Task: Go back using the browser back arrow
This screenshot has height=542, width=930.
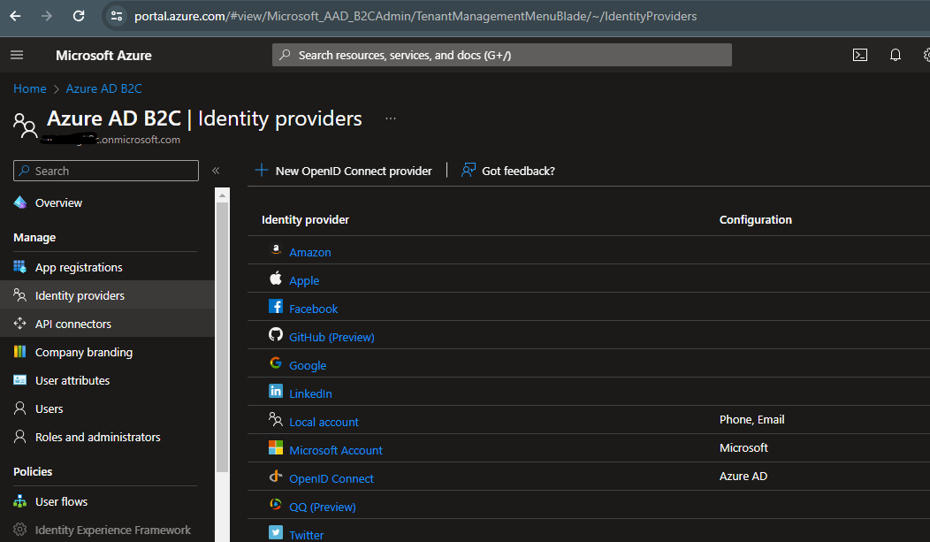Action: pyautogui.click(x=15, y=16)
